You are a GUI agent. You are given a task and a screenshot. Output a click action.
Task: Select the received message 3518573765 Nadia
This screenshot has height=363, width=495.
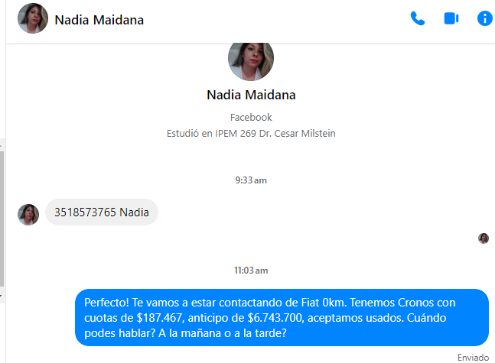click(102, 212)
